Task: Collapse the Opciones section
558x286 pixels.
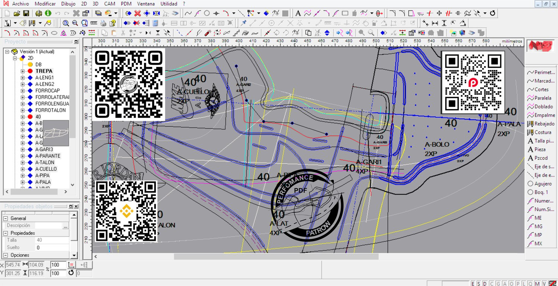Action: (5, 256)
